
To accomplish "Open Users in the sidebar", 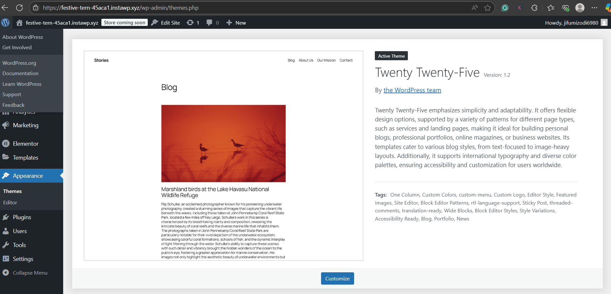I will tap(20, 231).
